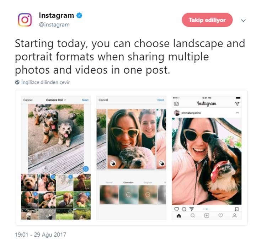Click İngilizce dilinden çevir translate link
Viewport: 256px width, 242px height.
click(x=46, y=82)
